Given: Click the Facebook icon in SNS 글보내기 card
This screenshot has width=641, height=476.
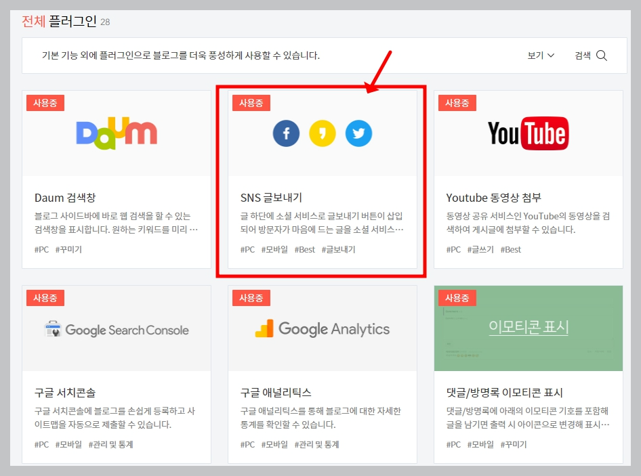Looking at the screenshot, I should click(x=286, y=133).
